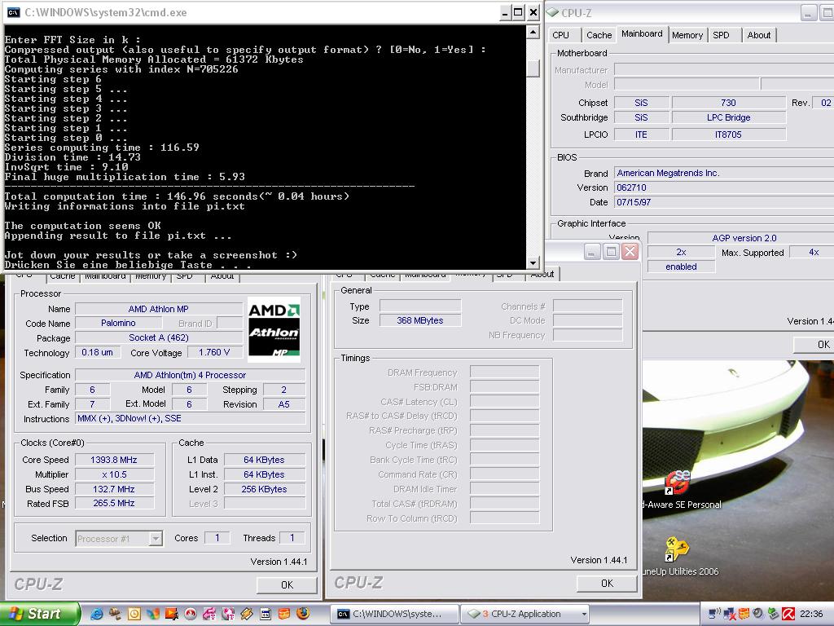Click the Safely Remove Hardware tray icon
The height and width of the screenshot is (626, 834).
click(x=774, y=614)
